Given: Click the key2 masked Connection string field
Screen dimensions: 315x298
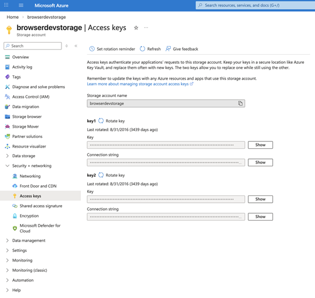Looking at the screenshot, I should coord(166,217).
